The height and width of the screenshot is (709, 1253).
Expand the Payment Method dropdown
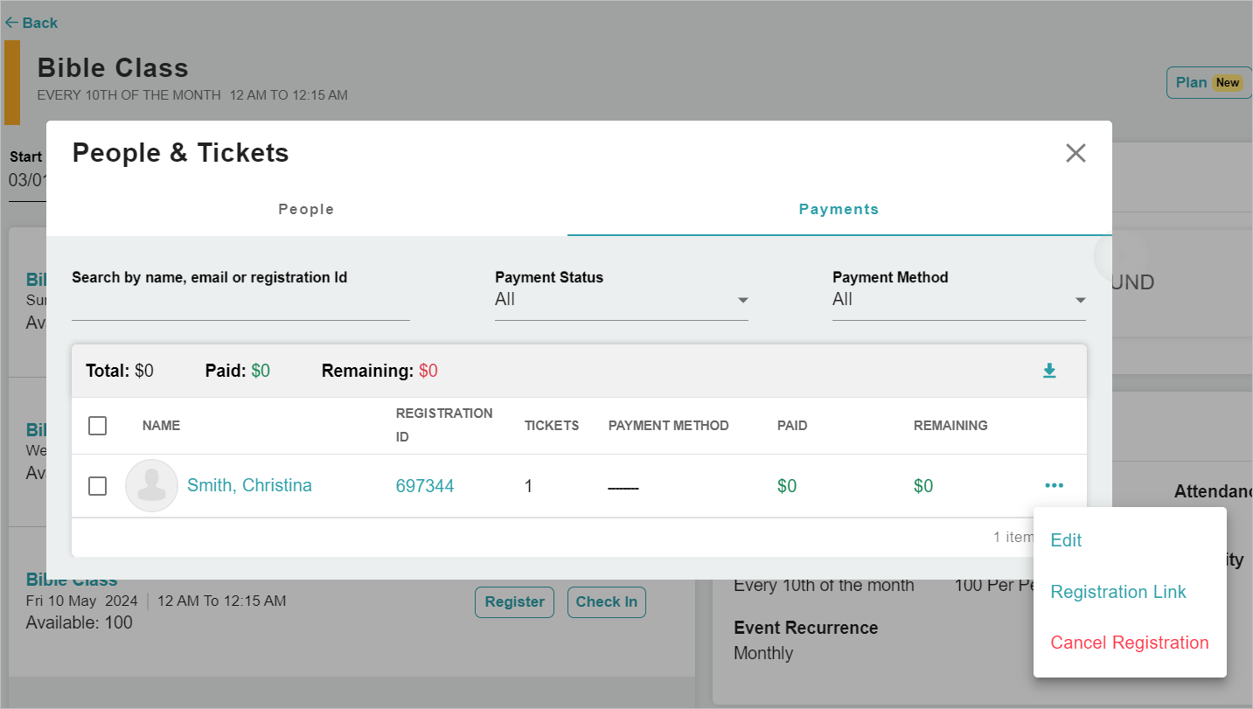click(x=959, y=300)
